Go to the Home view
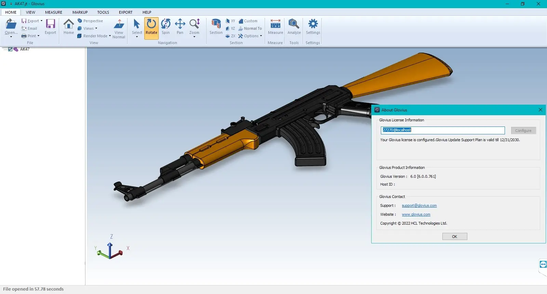Viewport: 547px width, 294px height. (68, 27)
